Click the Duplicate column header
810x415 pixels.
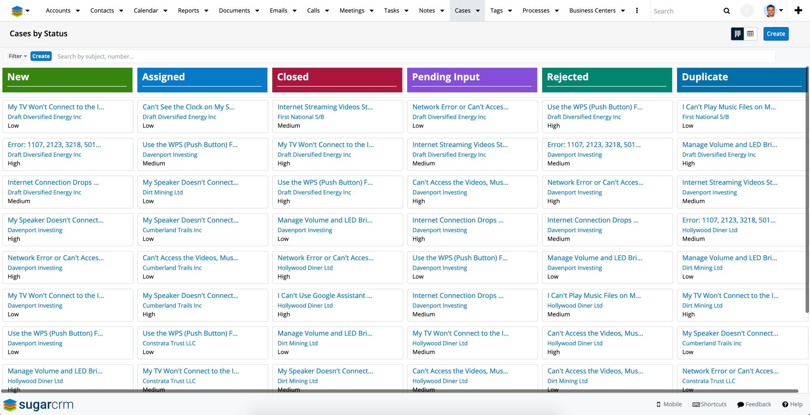tap(742, 80)
